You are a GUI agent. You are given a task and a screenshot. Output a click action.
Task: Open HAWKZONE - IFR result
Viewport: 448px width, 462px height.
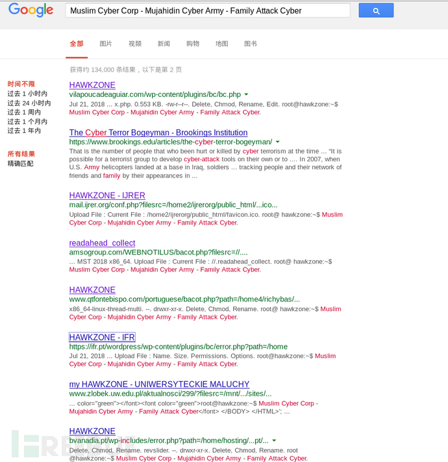tap(102, 337)
